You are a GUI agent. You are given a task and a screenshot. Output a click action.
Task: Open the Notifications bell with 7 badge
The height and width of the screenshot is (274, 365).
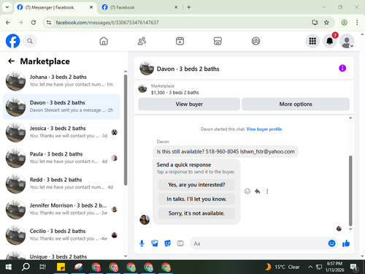click(330, 41)
